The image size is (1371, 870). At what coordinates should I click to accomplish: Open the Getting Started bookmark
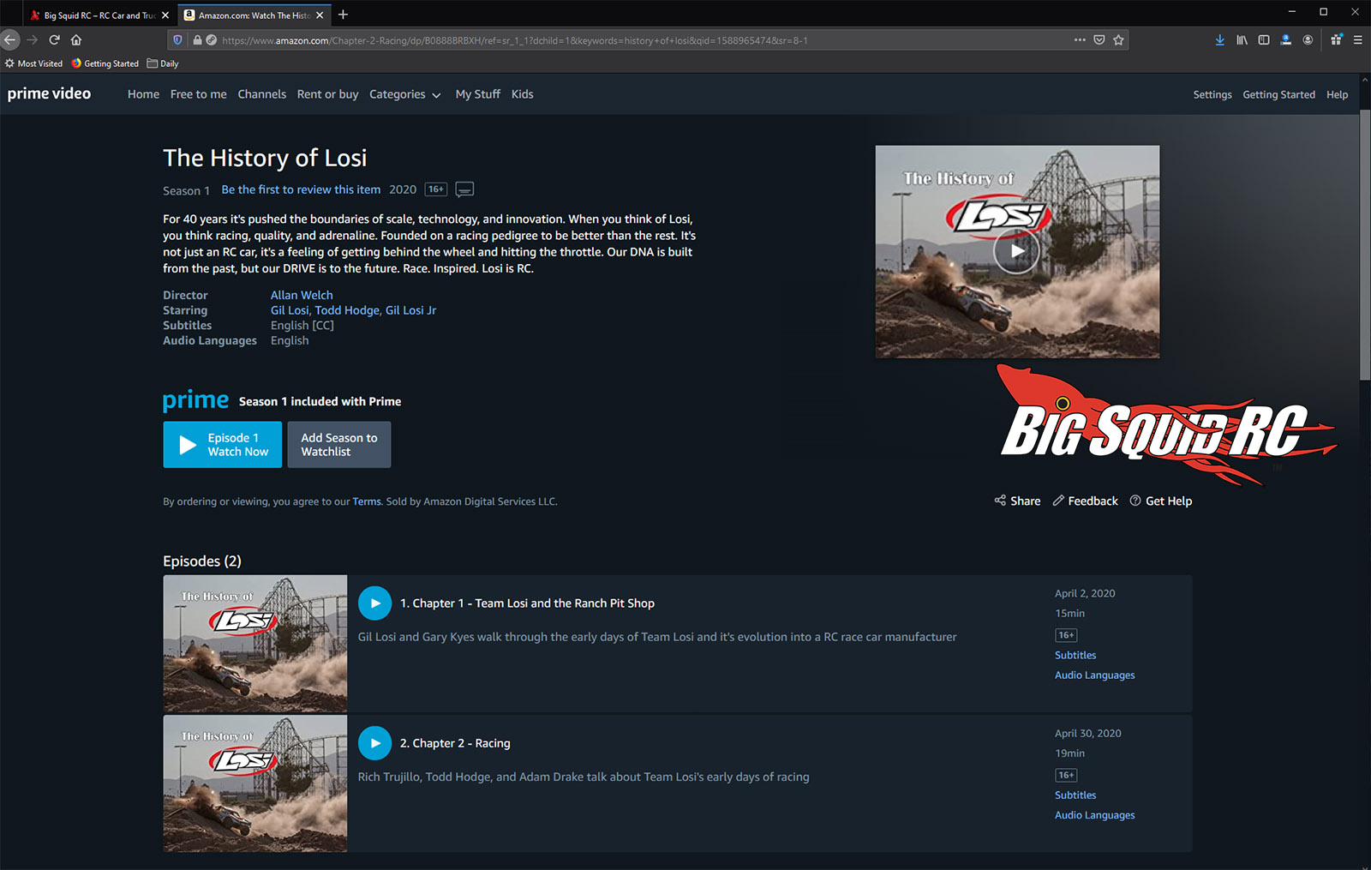click(x=105, y=63)
